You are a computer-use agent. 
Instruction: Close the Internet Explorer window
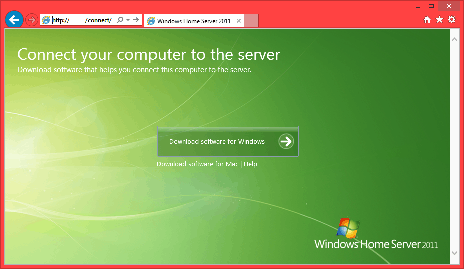pyautogui.click(x=449, y=6)
